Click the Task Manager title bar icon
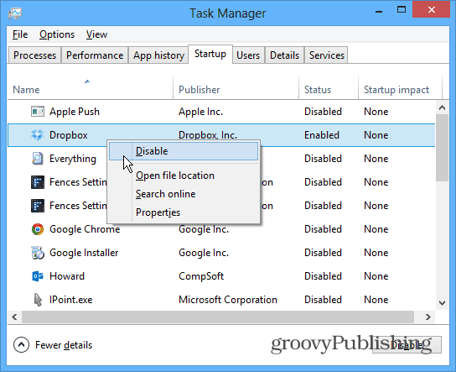 pos(15,13)
